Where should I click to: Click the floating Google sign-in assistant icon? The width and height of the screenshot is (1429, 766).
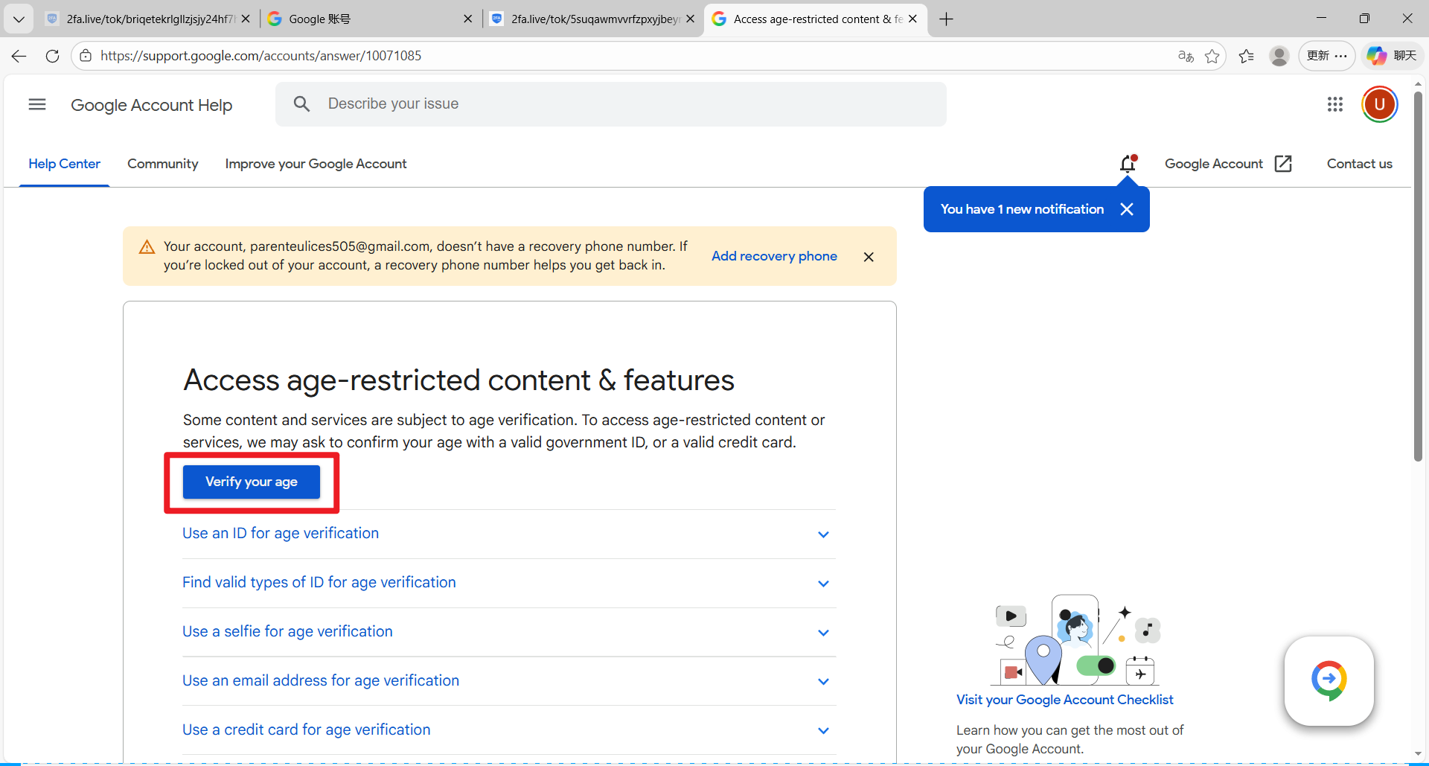(x=1329, y=680)
